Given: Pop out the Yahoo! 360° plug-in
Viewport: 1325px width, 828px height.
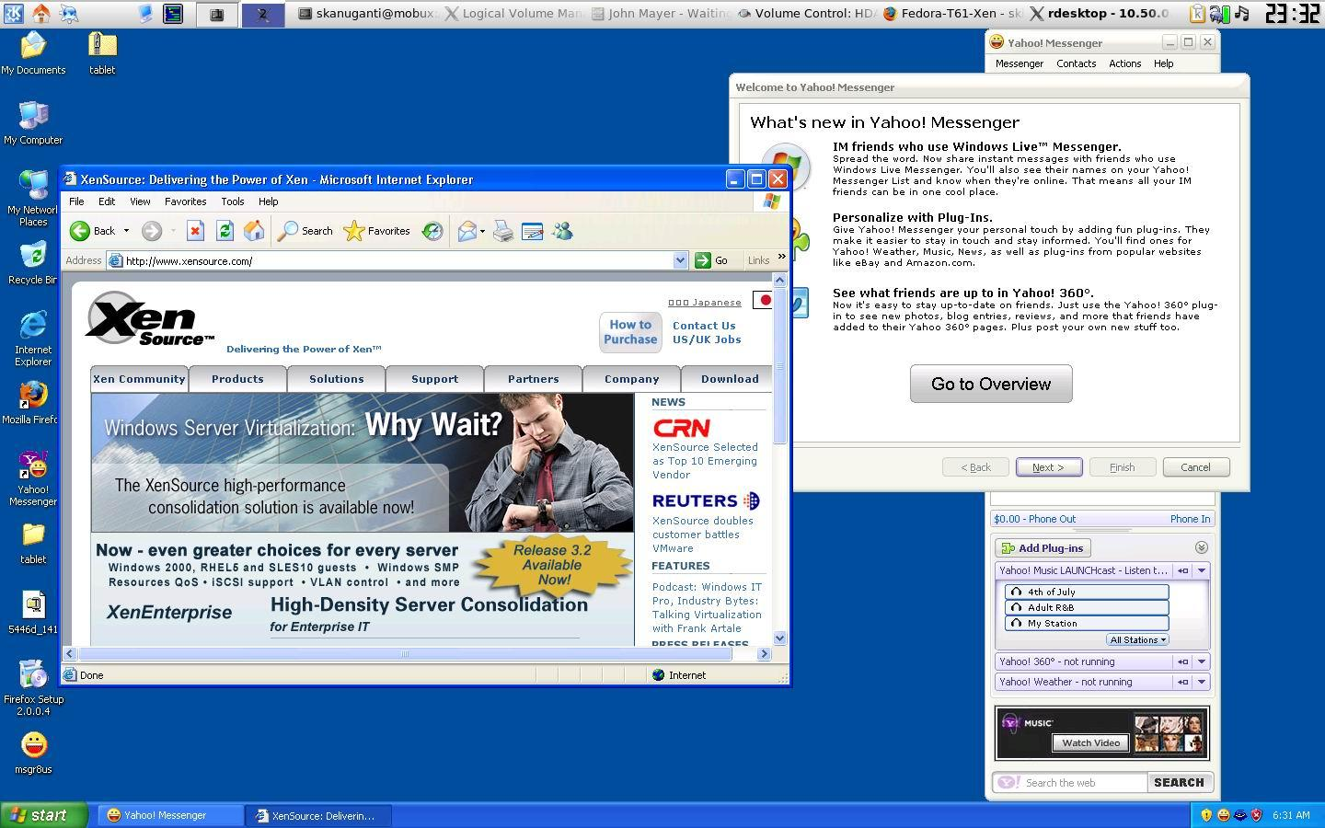Looking at the screenshot, I should click(x=1183, y=661).
